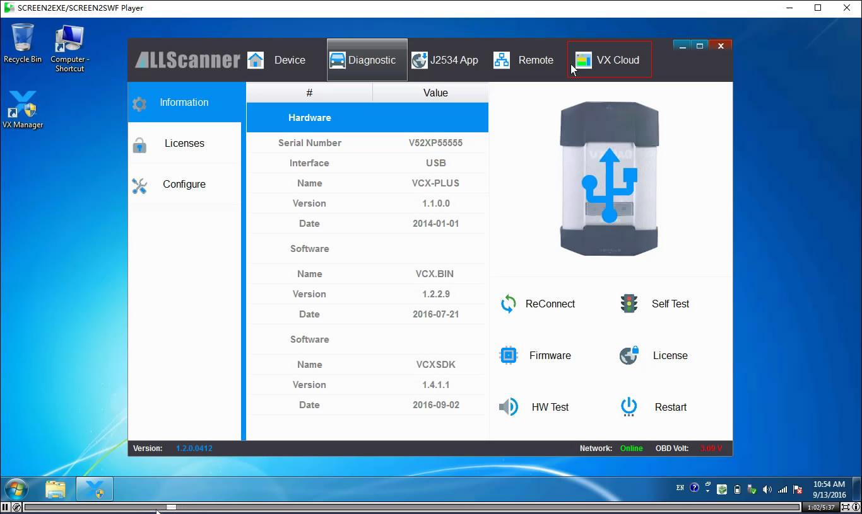
Task: Click the 1:02/5:37 time display
Action: pyautogui.click(x=821, y=507)
